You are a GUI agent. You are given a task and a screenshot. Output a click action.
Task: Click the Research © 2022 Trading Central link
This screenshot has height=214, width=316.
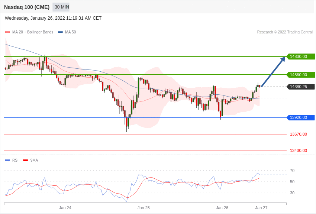pos(285,32)
